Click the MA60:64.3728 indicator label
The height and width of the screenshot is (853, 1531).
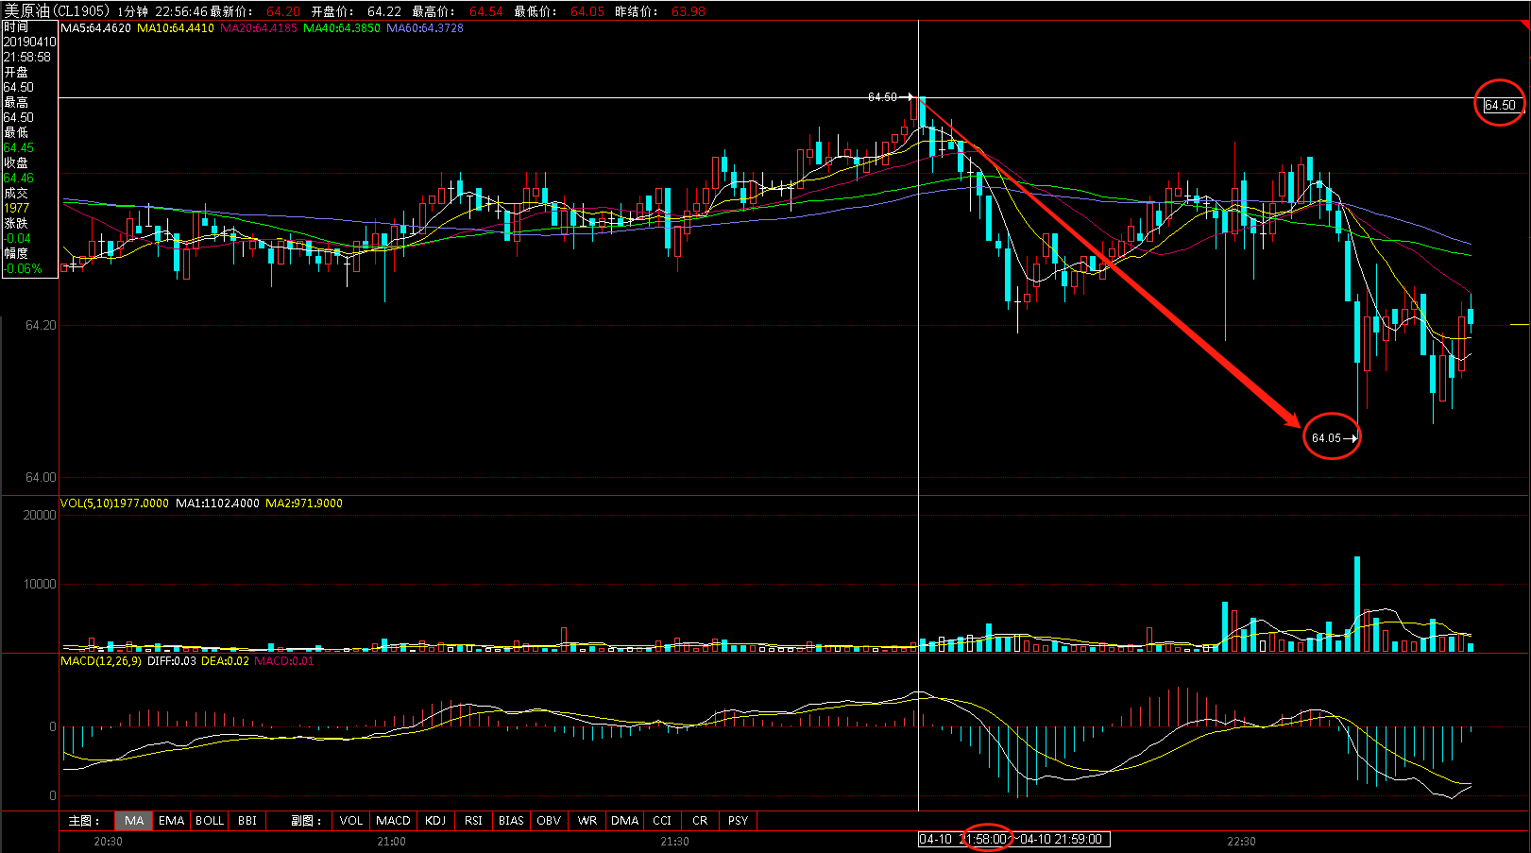coord(425,28)
